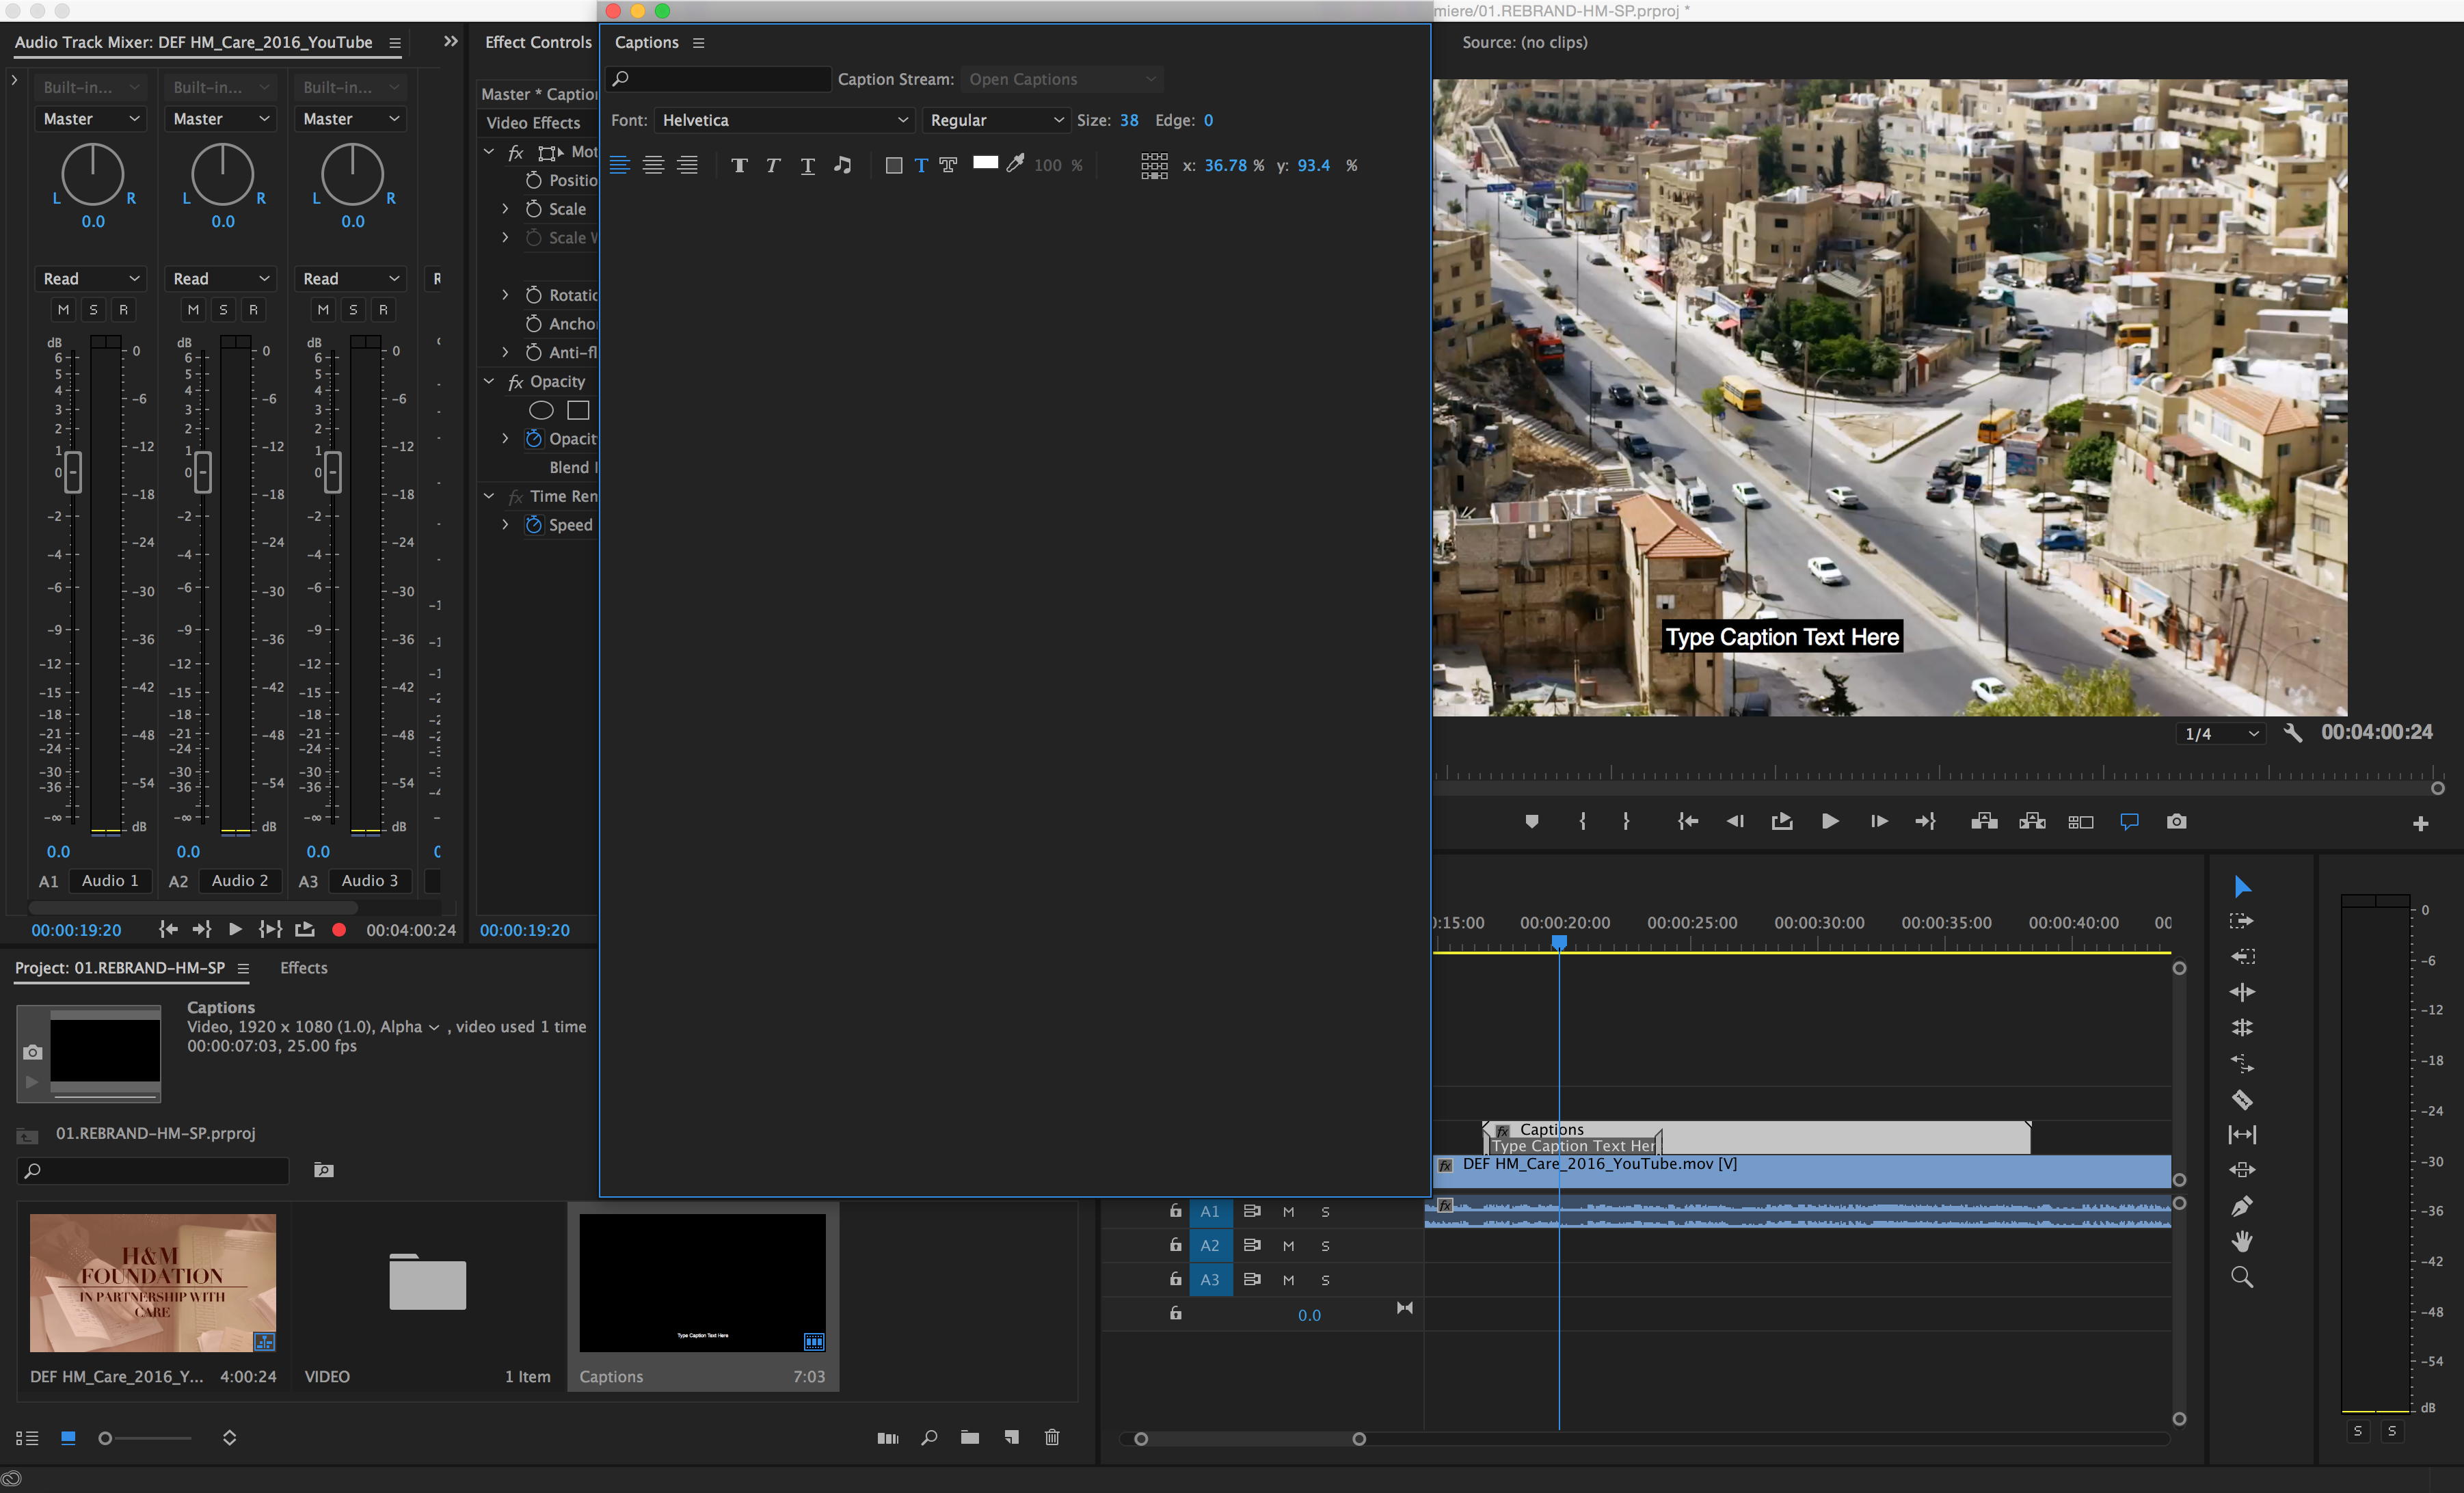Select the Pen tool in timeline tools
The width and height of the screenshot is (2464, 1493).
[2242, 1206]
